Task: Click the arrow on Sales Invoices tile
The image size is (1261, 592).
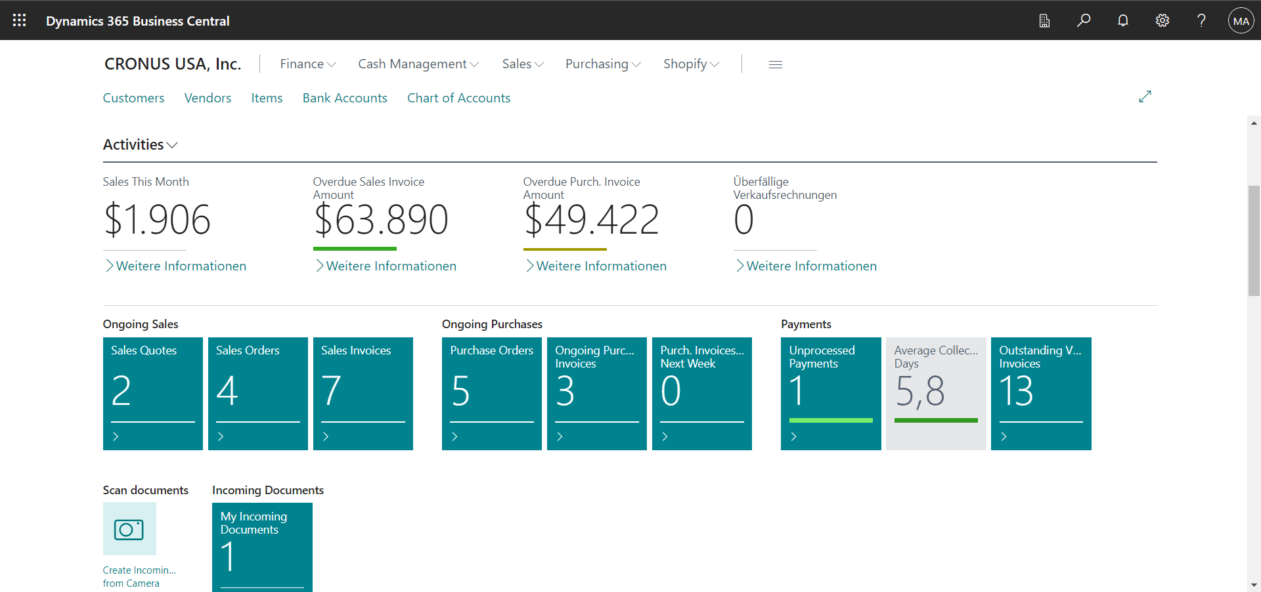Action: (x=326, y=436)
